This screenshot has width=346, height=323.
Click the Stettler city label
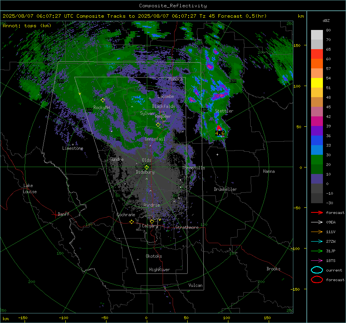(x=224, y=111)
